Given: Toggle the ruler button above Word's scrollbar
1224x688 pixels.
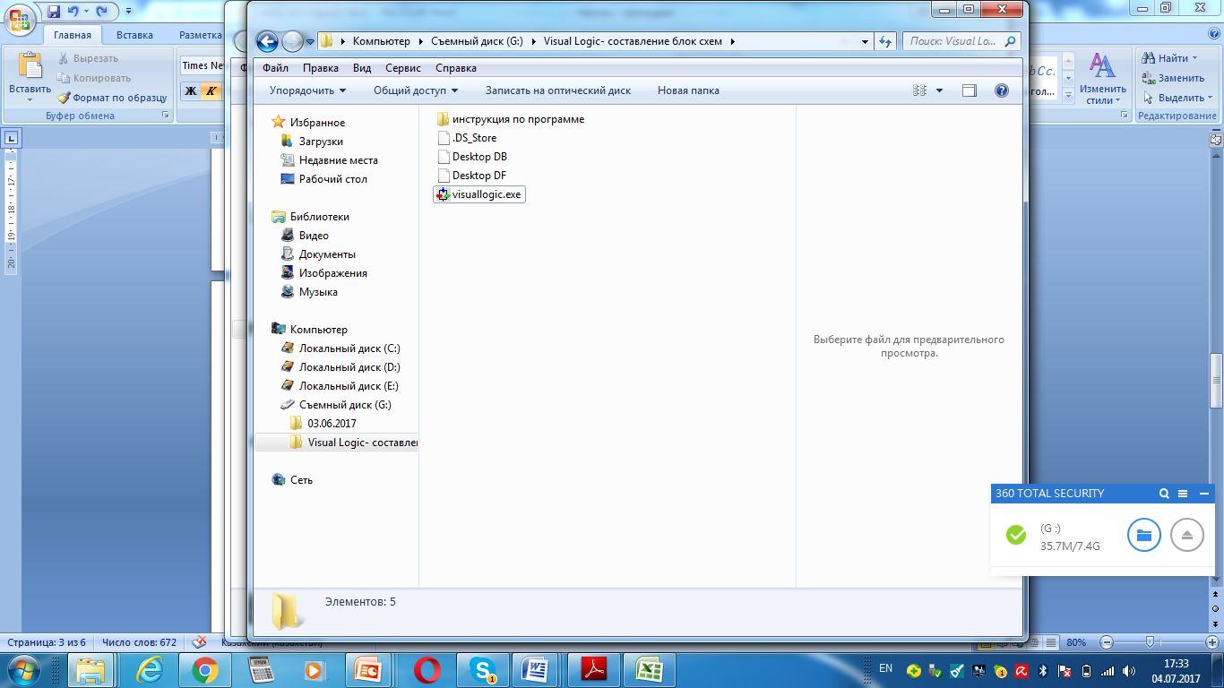Looking at the screenshot, I should [1216, 139].
